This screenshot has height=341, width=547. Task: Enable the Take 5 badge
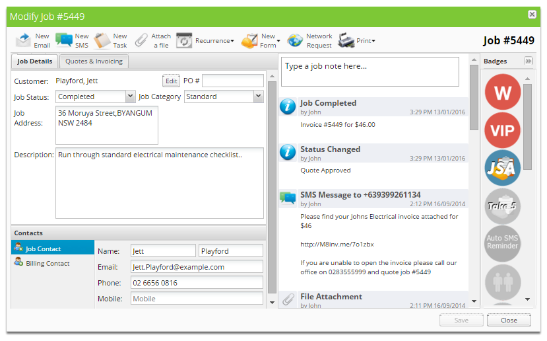pos(503,206)
